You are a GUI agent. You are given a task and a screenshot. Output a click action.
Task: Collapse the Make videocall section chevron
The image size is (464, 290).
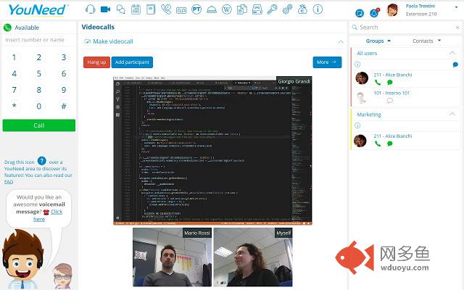[341, 42]
